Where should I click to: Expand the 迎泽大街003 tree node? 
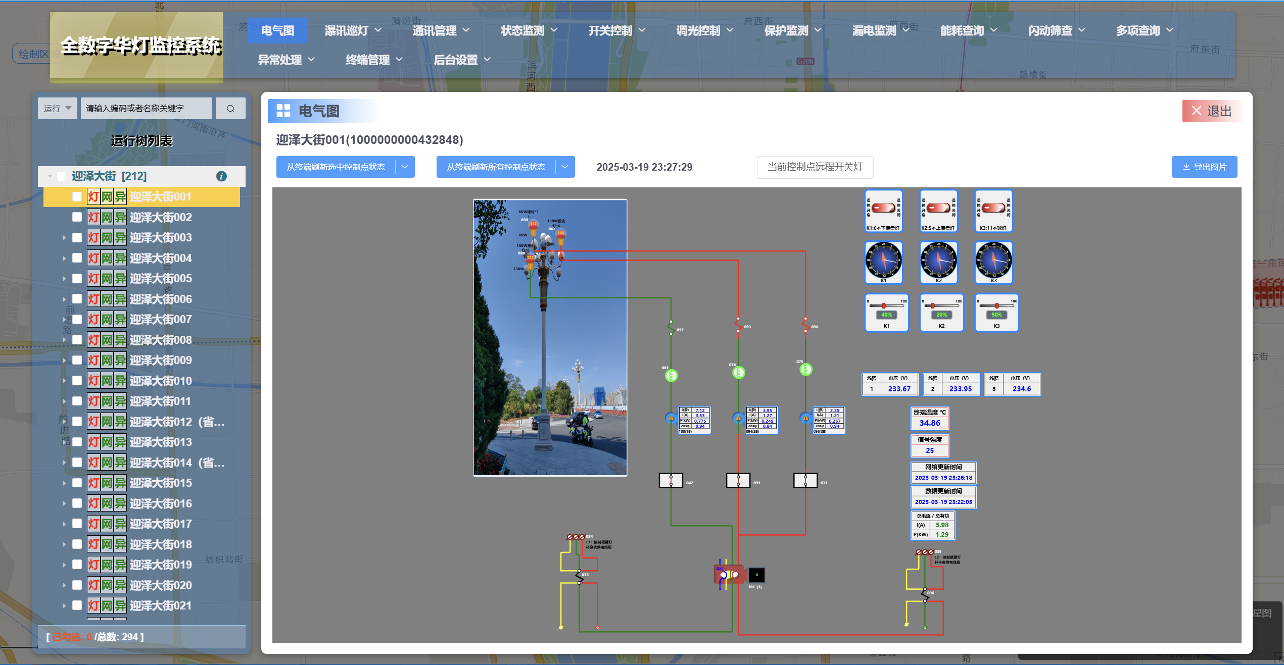point(64,238)
